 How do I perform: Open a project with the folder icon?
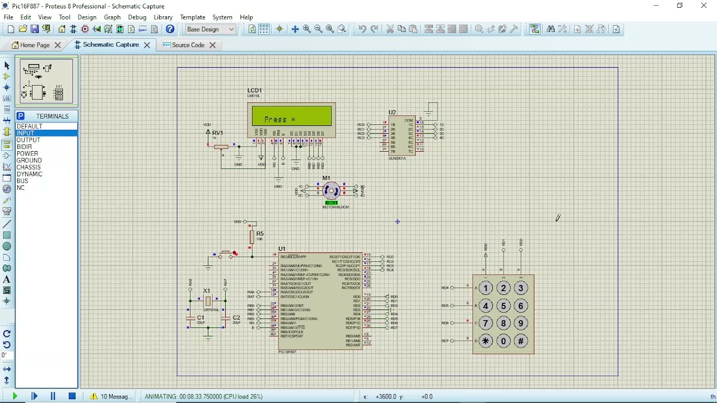point(23,29)
